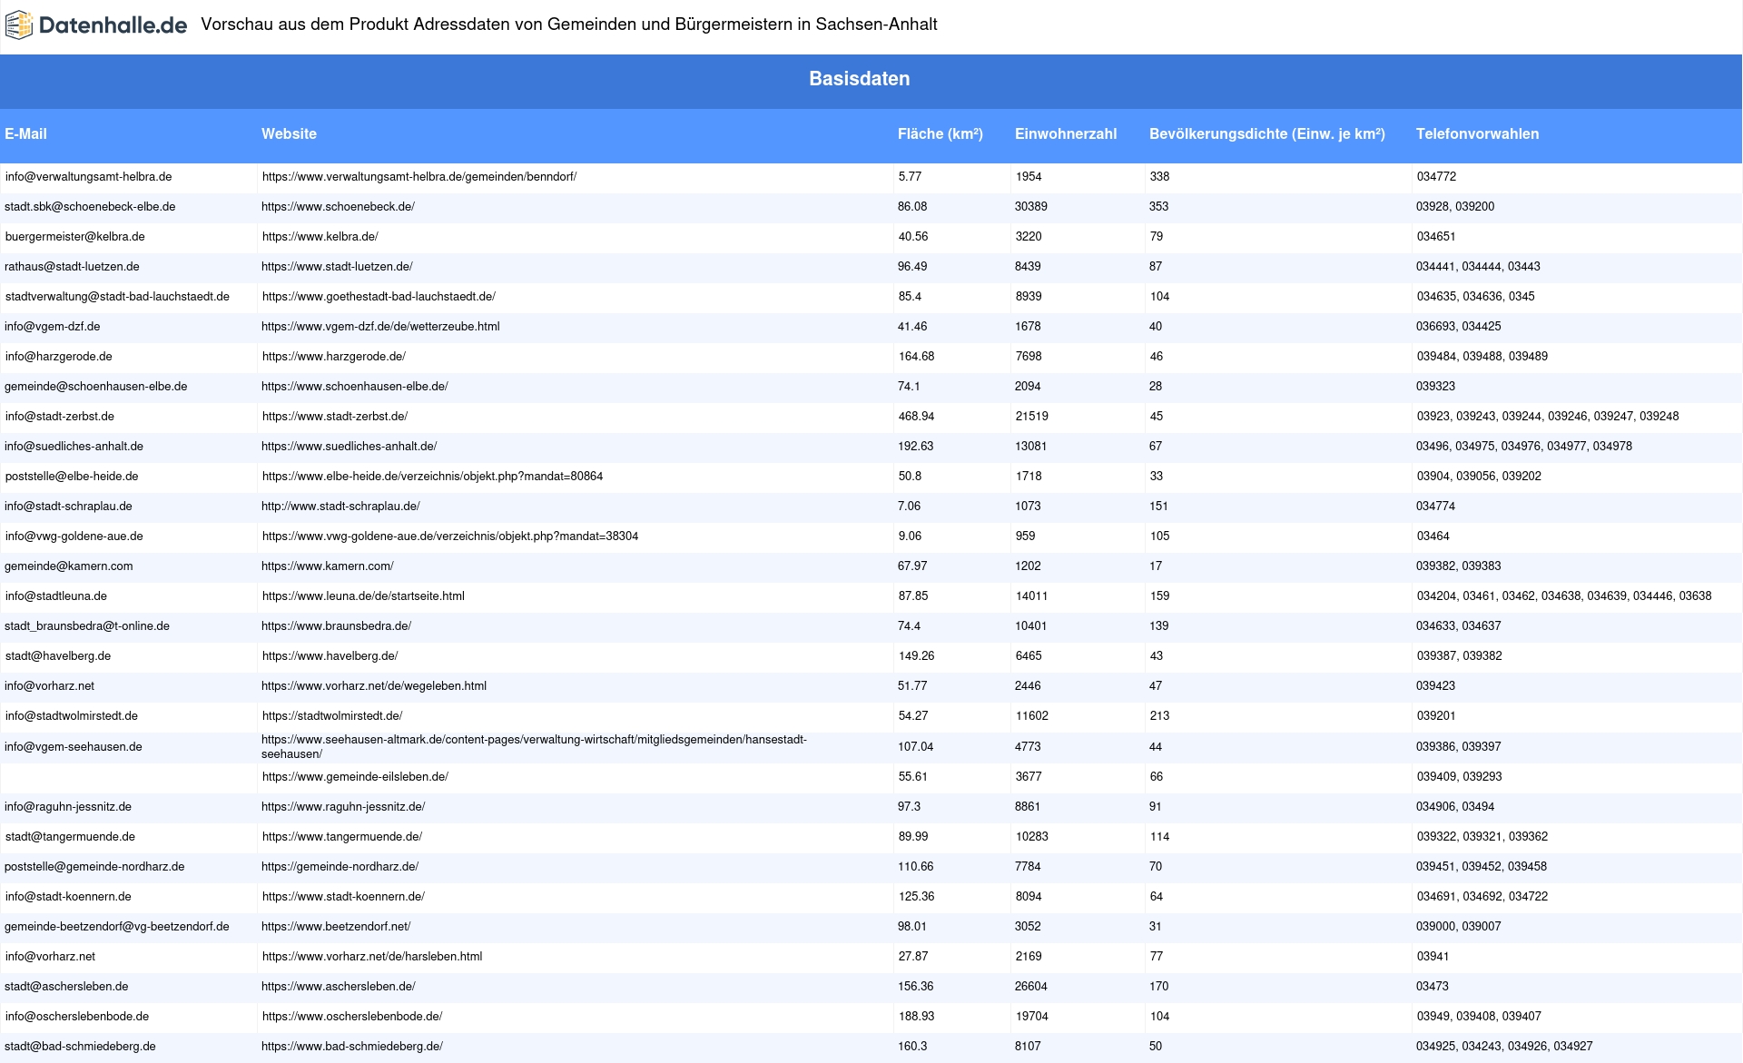Click the Basisdaten section heading
The height and width of the screenshot is (1063, 1743).
(x=859, y=79)
